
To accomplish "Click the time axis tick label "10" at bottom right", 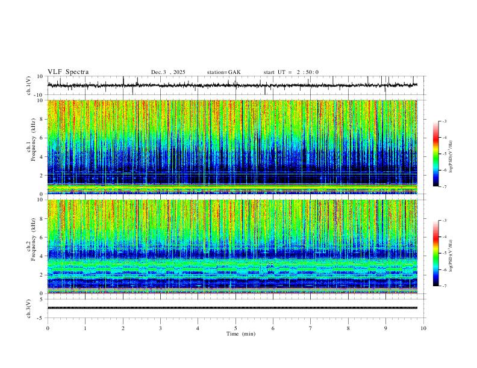I will point(423,328).
